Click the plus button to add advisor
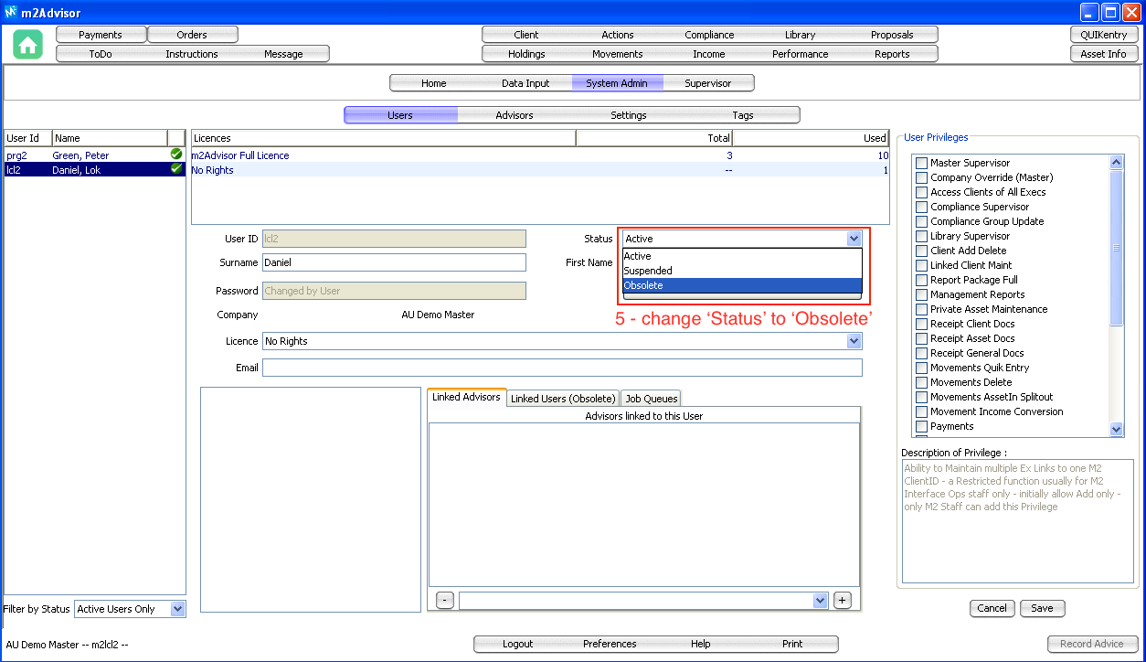This screenshot has width=1146, height=662. point(843,601)
